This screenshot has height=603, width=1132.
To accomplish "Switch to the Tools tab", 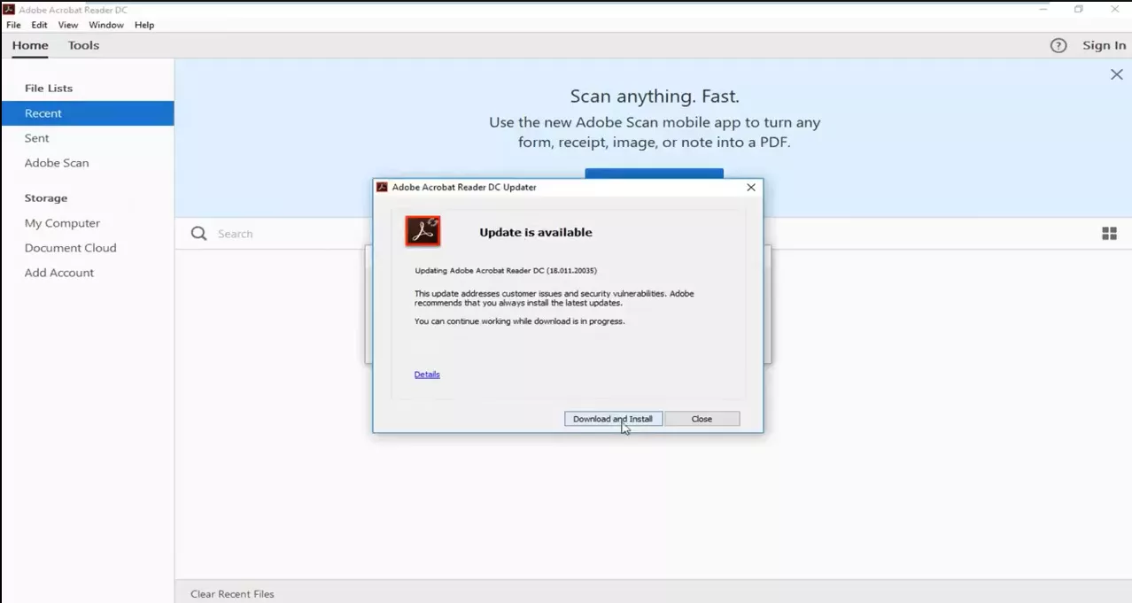I will (83, 45).
